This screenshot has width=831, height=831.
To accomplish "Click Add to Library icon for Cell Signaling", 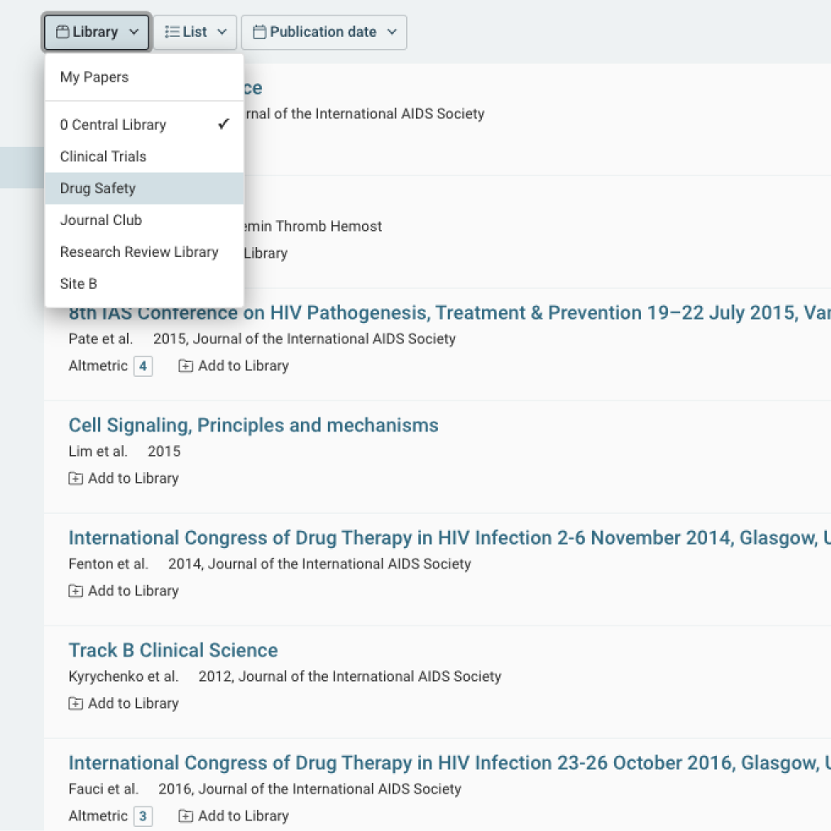I will [76, 479].
